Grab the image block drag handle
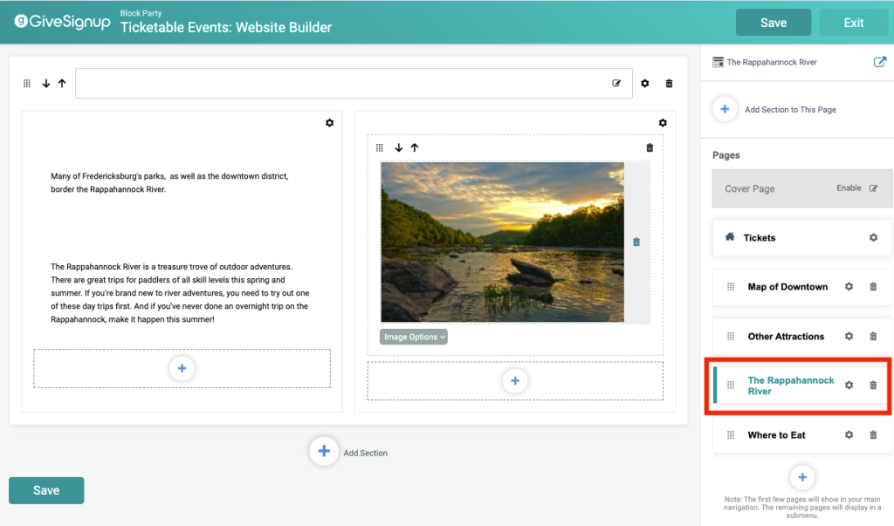 pyautogui.click(x=380, y=147)
